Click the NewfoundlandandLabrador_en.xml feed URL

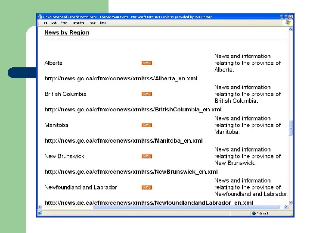(149, 203)
